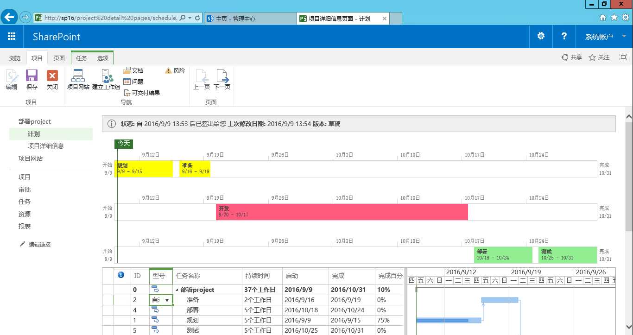This screenshot has height=335, width=633.
Task: Open the Project Site ribbon icon
Action: pyautogui.click(x=78, y=79)
